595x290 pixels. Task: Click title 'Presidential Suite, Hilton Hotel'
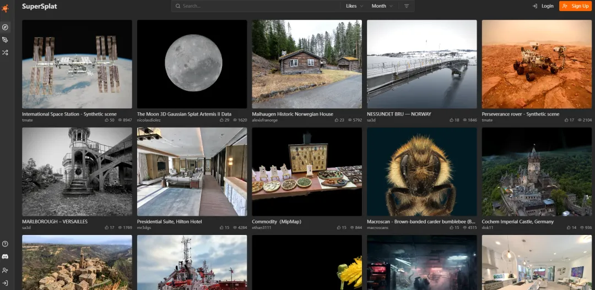169,221
